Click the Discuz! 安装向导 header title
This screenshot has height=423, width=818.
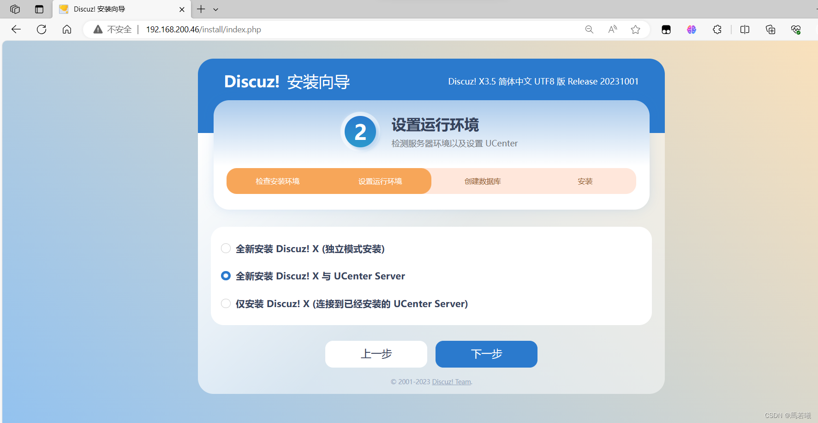pyautogui.click(x=287, y=82)
